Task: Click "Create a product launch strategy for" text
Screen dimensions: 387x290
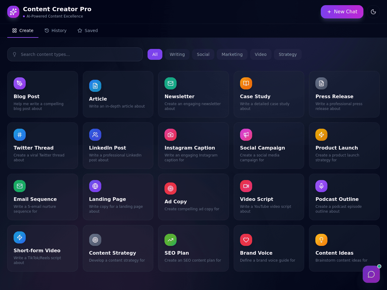Action: (x=337, y=158)
